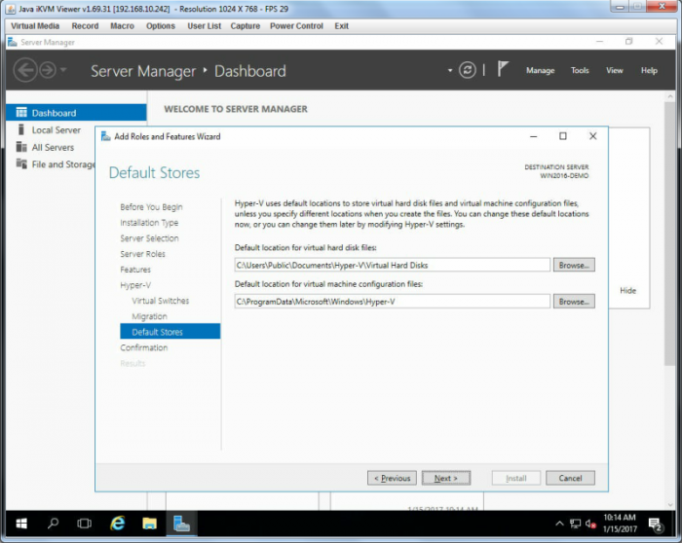This screenshot has width=682, height=543.
Task: Click the Server Manager vertical scrollbar
Action: tap(670, 235)
